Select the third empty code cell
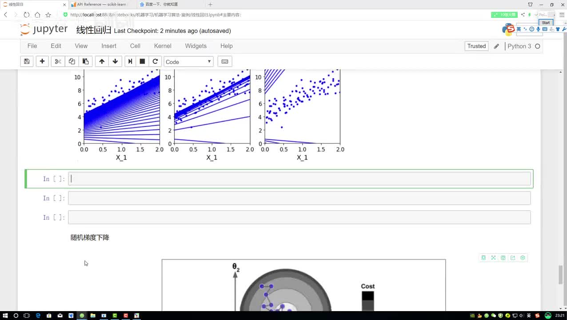 pyautogui.click(x=299, y=217)
